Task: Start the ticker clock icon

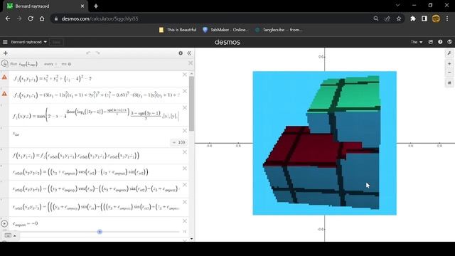Action: (4, 63)
